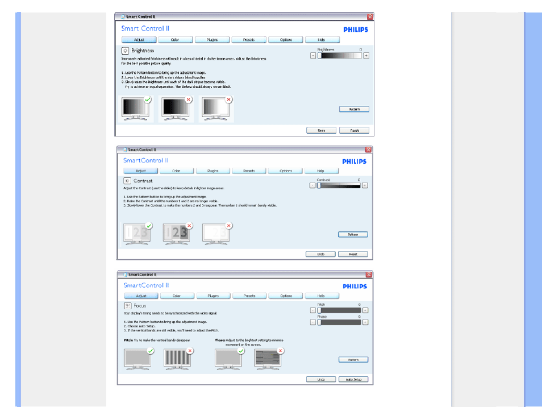
Task: Open Color tab in Contrast window
Action: click(x=176, y=171)
